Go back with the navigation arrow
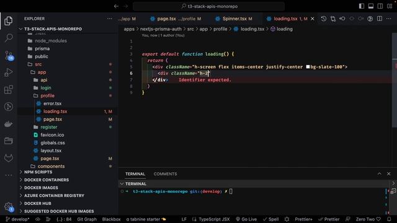The height and width of the screenshot is (223, 397). (116, 6)
